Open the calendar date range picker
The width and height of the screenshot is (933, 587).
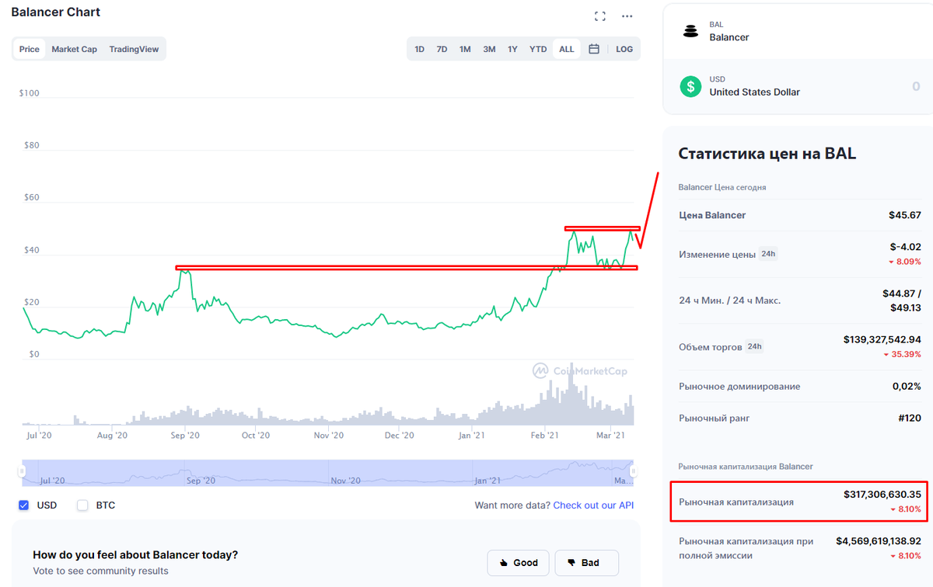coord(594,49)
